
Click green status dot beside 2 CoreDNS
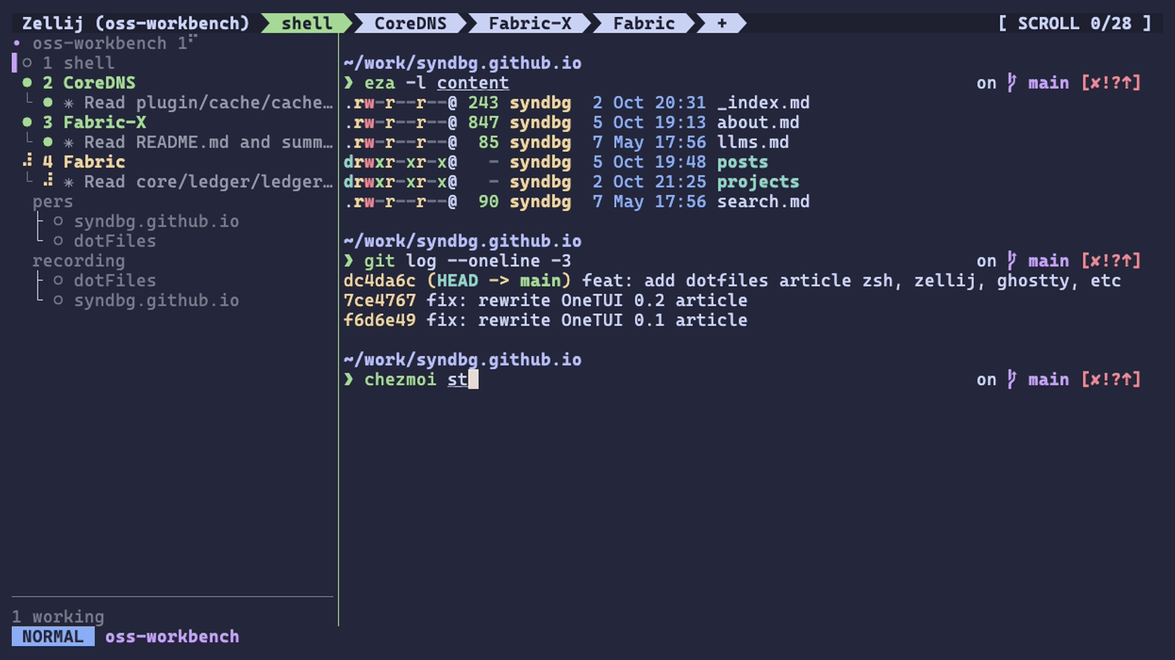point(27,83)
